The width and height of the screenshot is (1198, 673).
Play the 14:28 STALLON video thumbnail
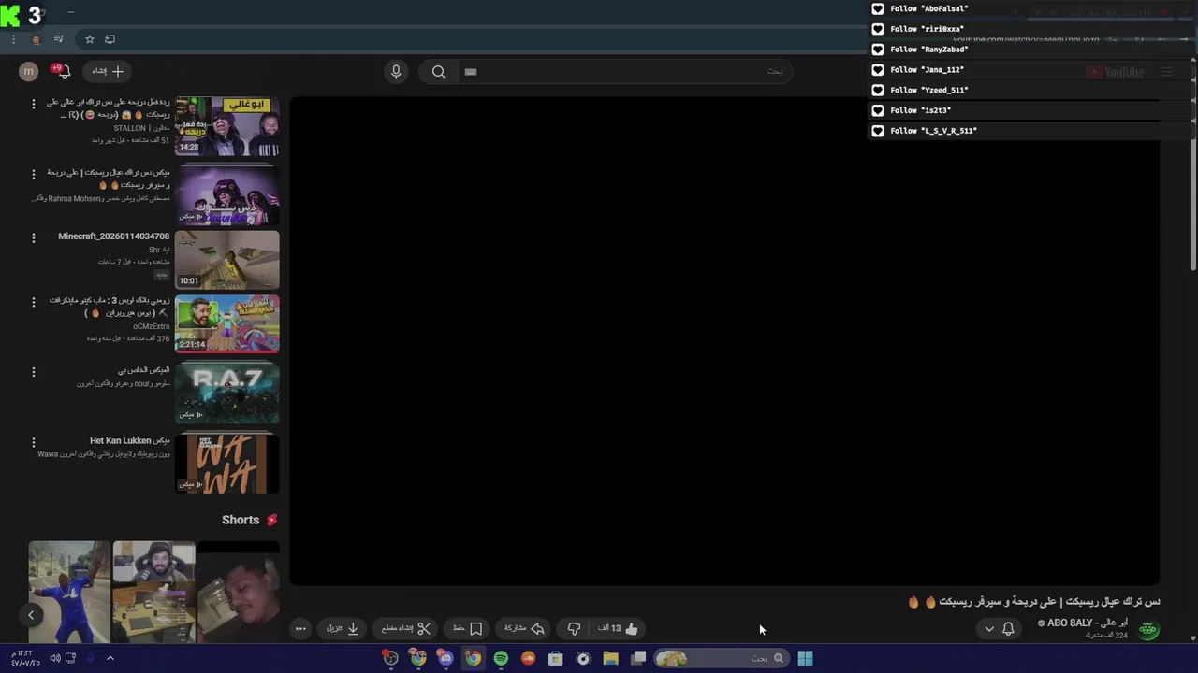tap(227, 126)
